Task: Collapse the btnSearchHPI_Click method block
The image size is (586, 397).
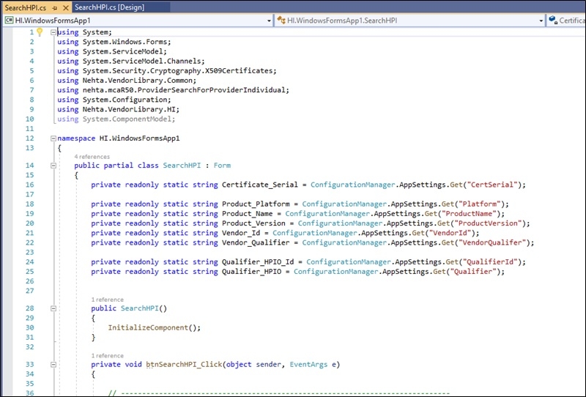Action: click(x=53, y=365)
